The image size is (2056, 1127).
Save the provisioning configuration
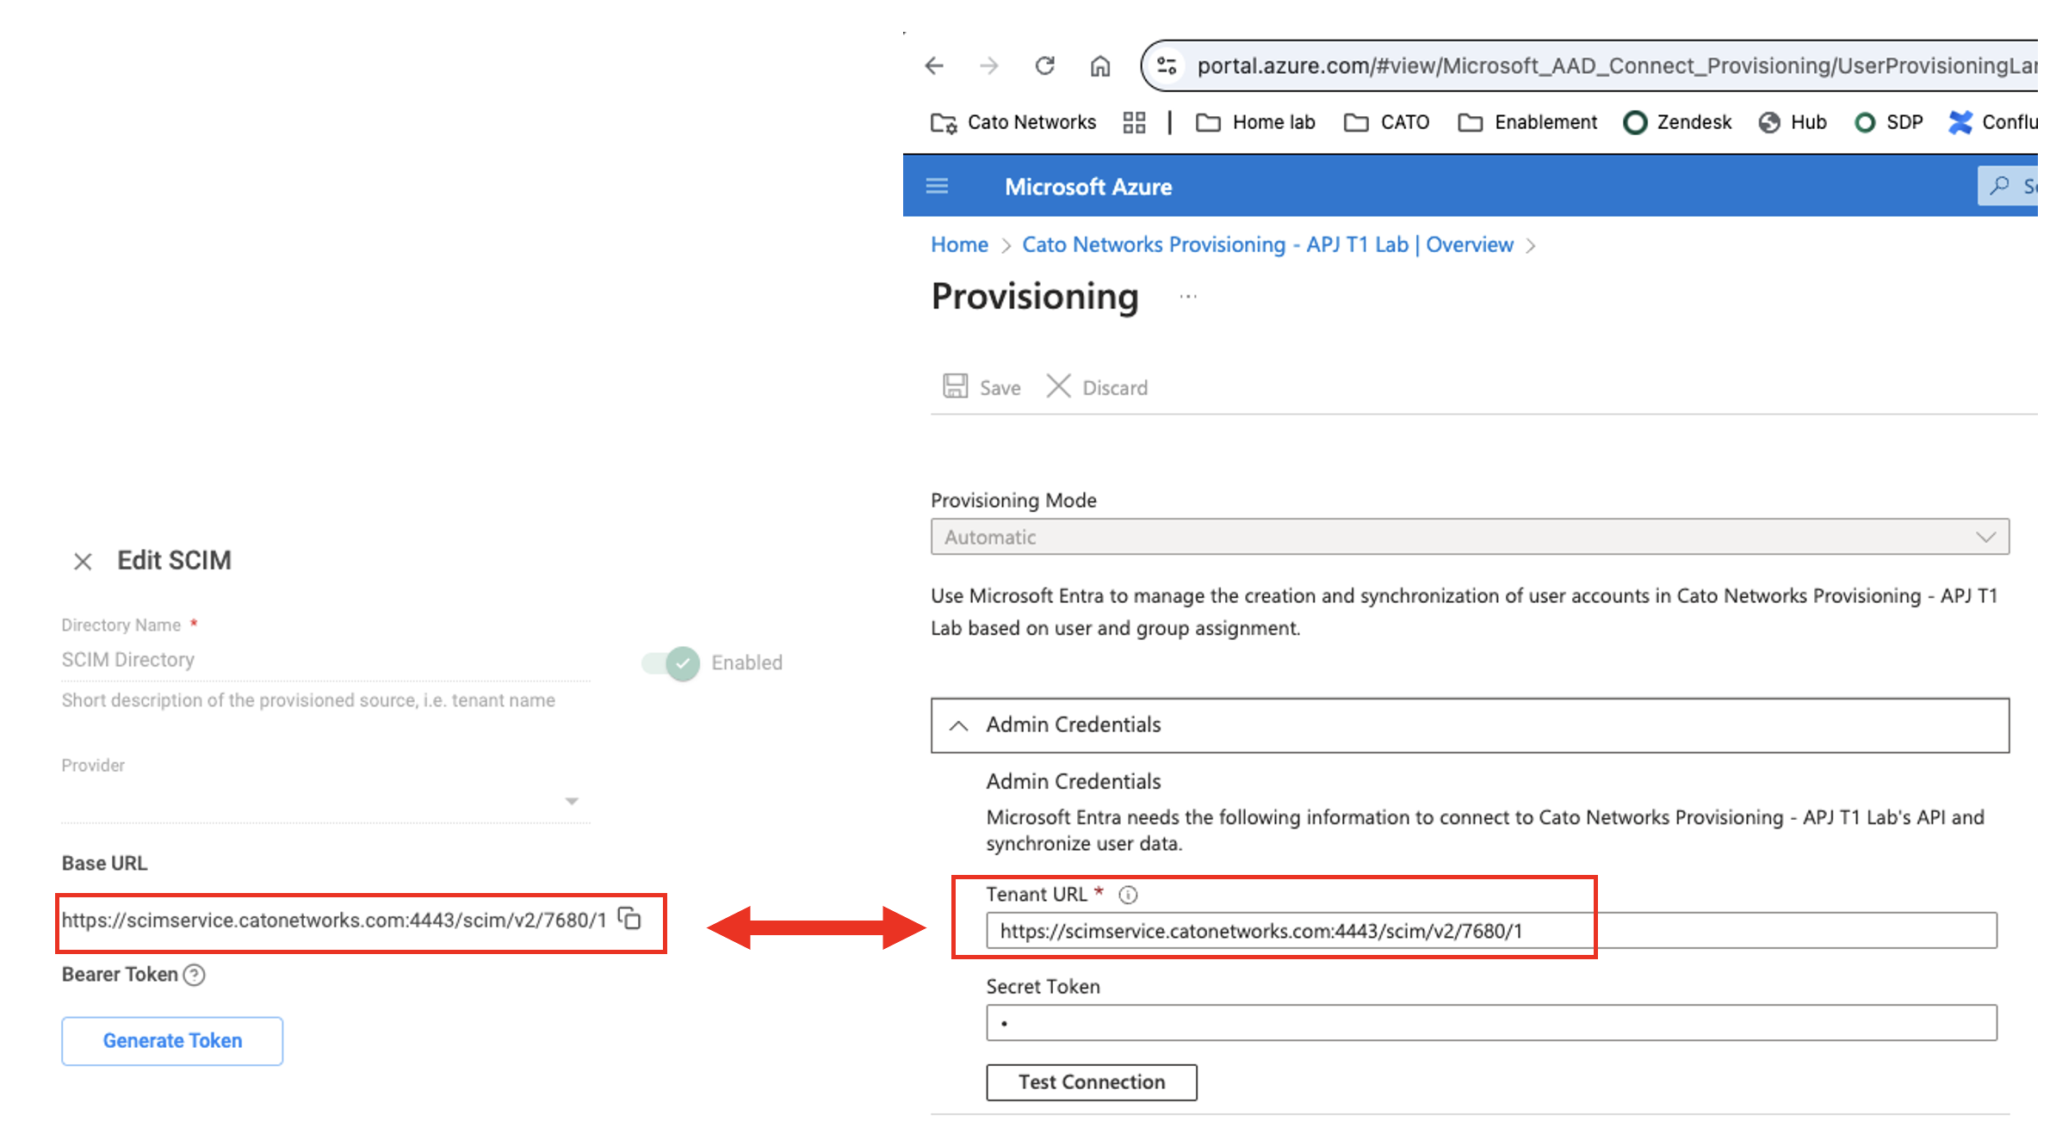click(x=980, y=386)
